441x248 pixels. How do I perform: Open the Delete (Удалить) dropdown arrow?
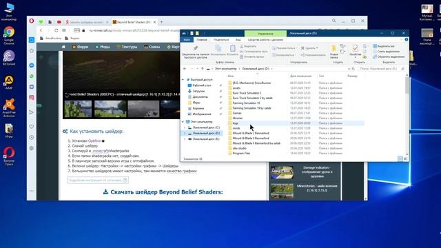[317, 48]
